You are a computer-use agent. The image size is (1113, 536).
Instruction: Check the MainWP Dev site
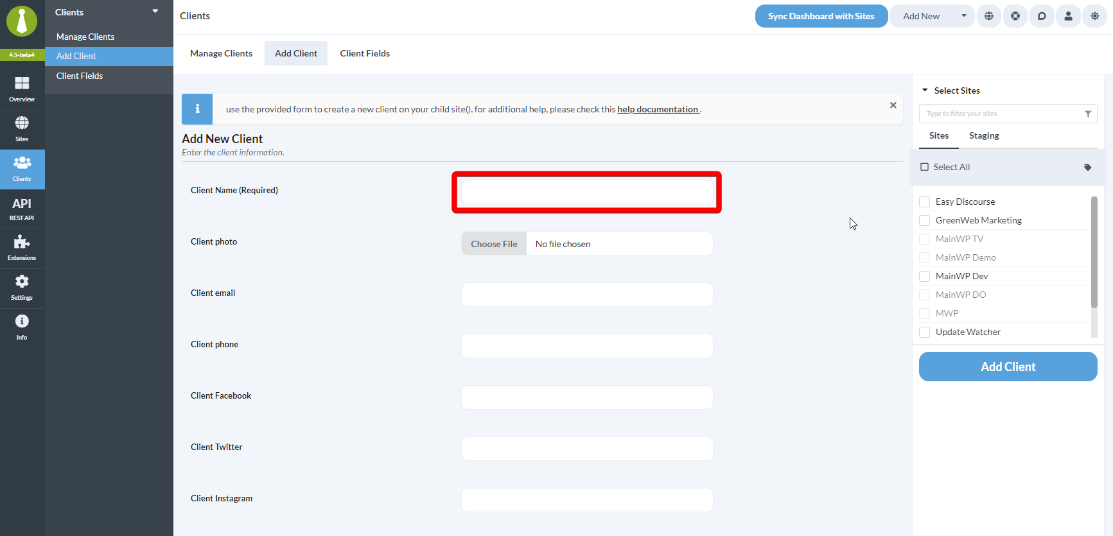925,276
